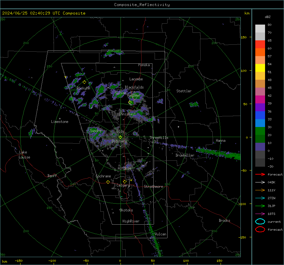284x265 pixels.
Task: Click the yellow diamond marker below RedDeer
Action: click(130, 102)
